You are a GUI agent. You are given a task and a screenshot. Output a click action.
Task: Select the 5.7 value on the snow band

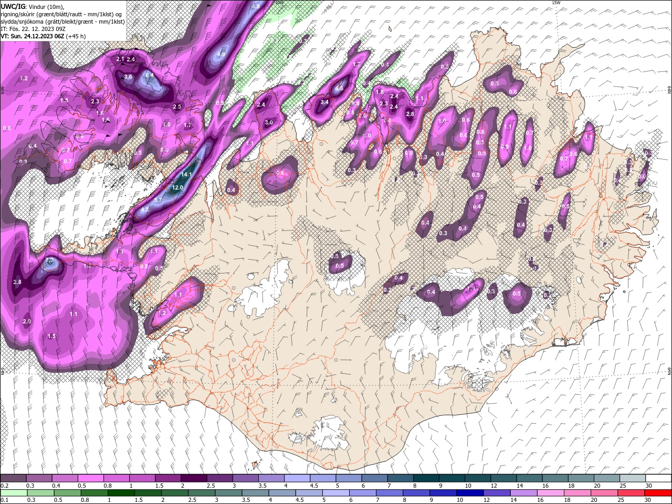tap(157, 200)
